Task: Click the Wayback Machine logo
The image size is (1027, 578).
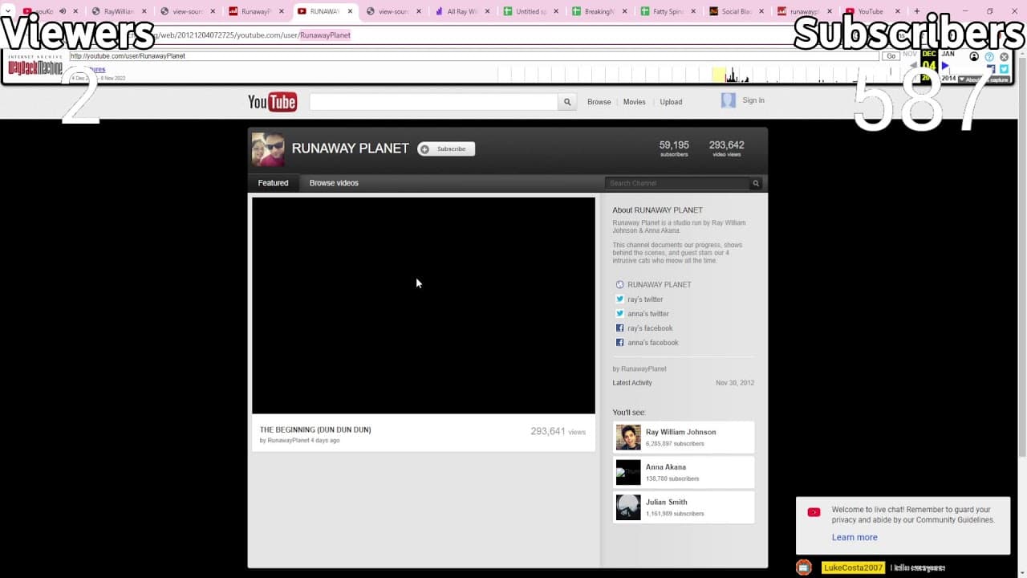Action: pos(36,67)
